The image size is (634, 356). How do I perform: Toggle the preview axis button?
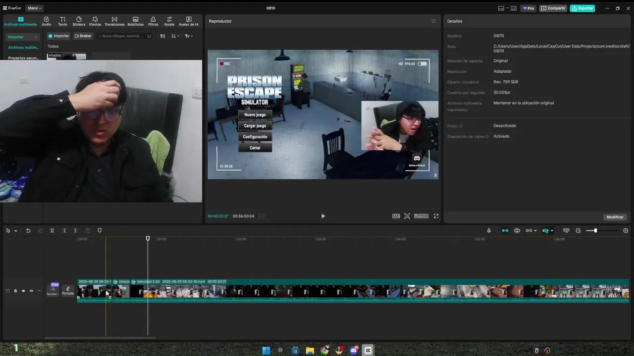coord(545,231)
